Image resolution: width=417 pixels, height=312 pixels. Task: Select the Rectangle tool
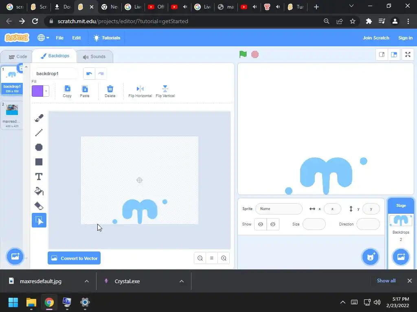[x=39, y=162]
